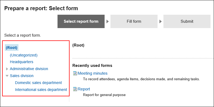Click the 'Prepare a report: Select form' title
Viewport: 214px width, 107px height.
tap(41, 8)
